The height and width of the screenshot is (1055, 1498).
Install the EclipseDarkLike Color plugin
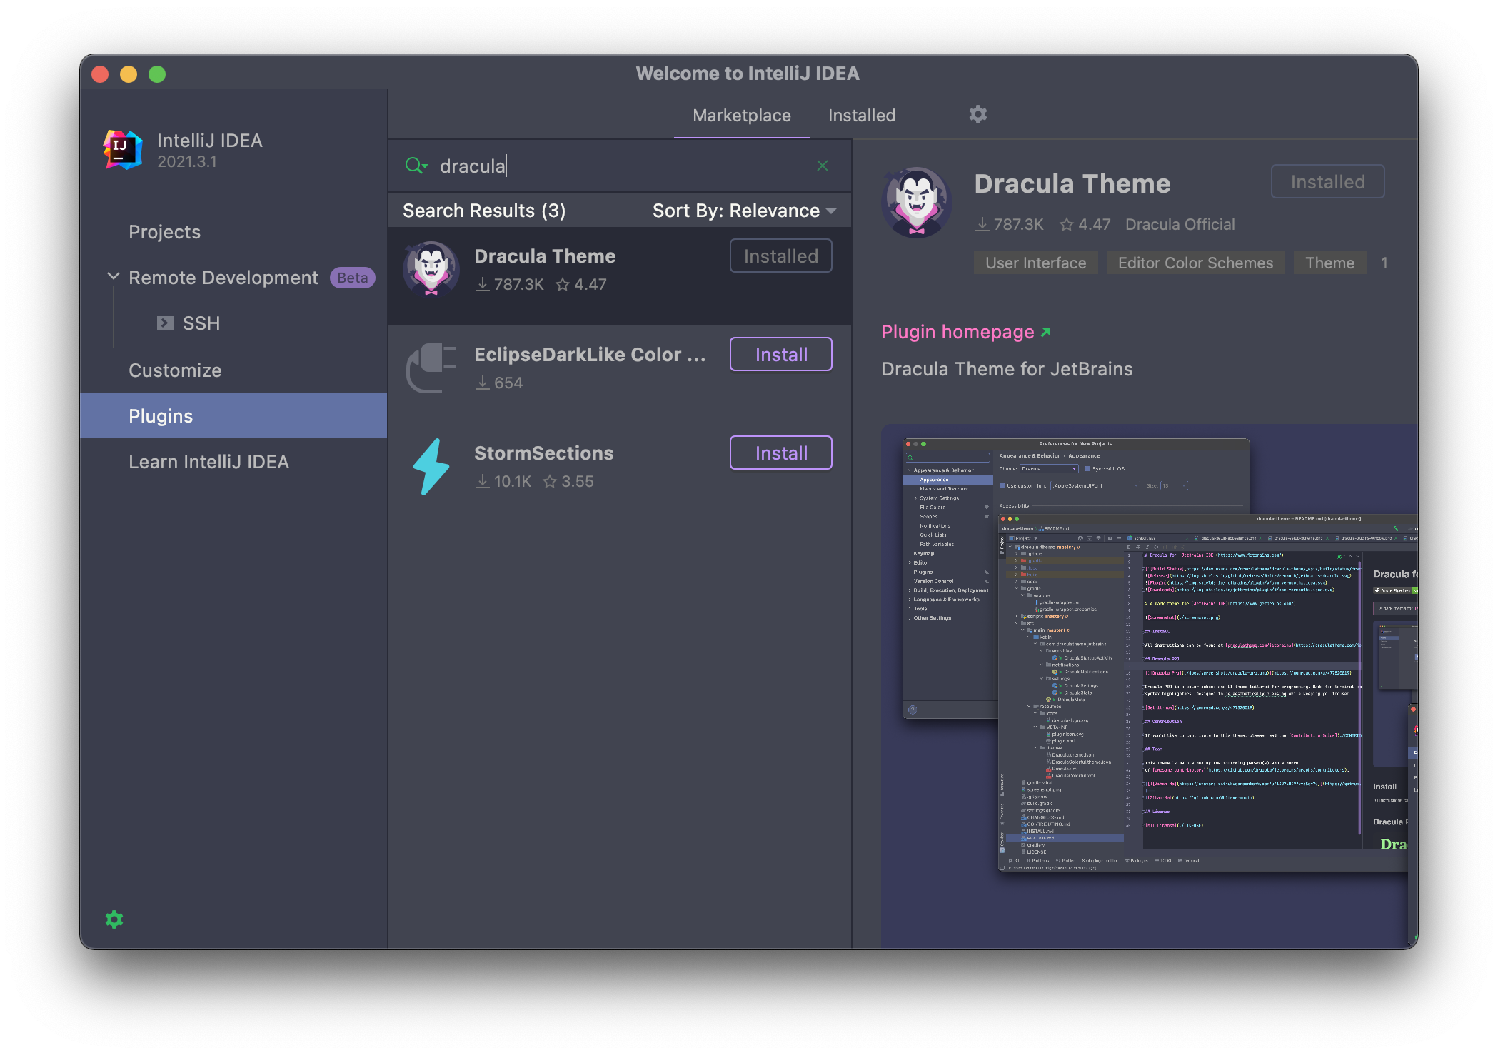click(780, 354)
